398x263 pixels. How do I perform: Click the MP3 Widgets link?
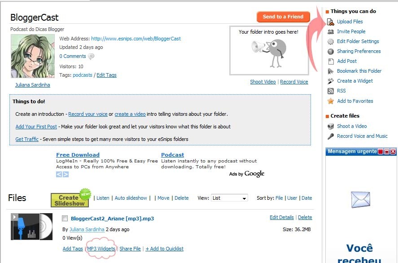101,249
